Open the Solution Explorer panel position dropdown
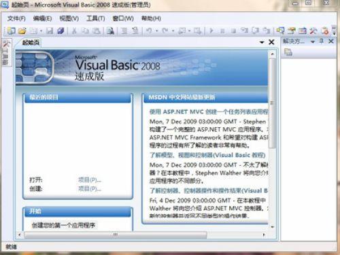This screenshot has height=255, width=340. coord(313,41)
